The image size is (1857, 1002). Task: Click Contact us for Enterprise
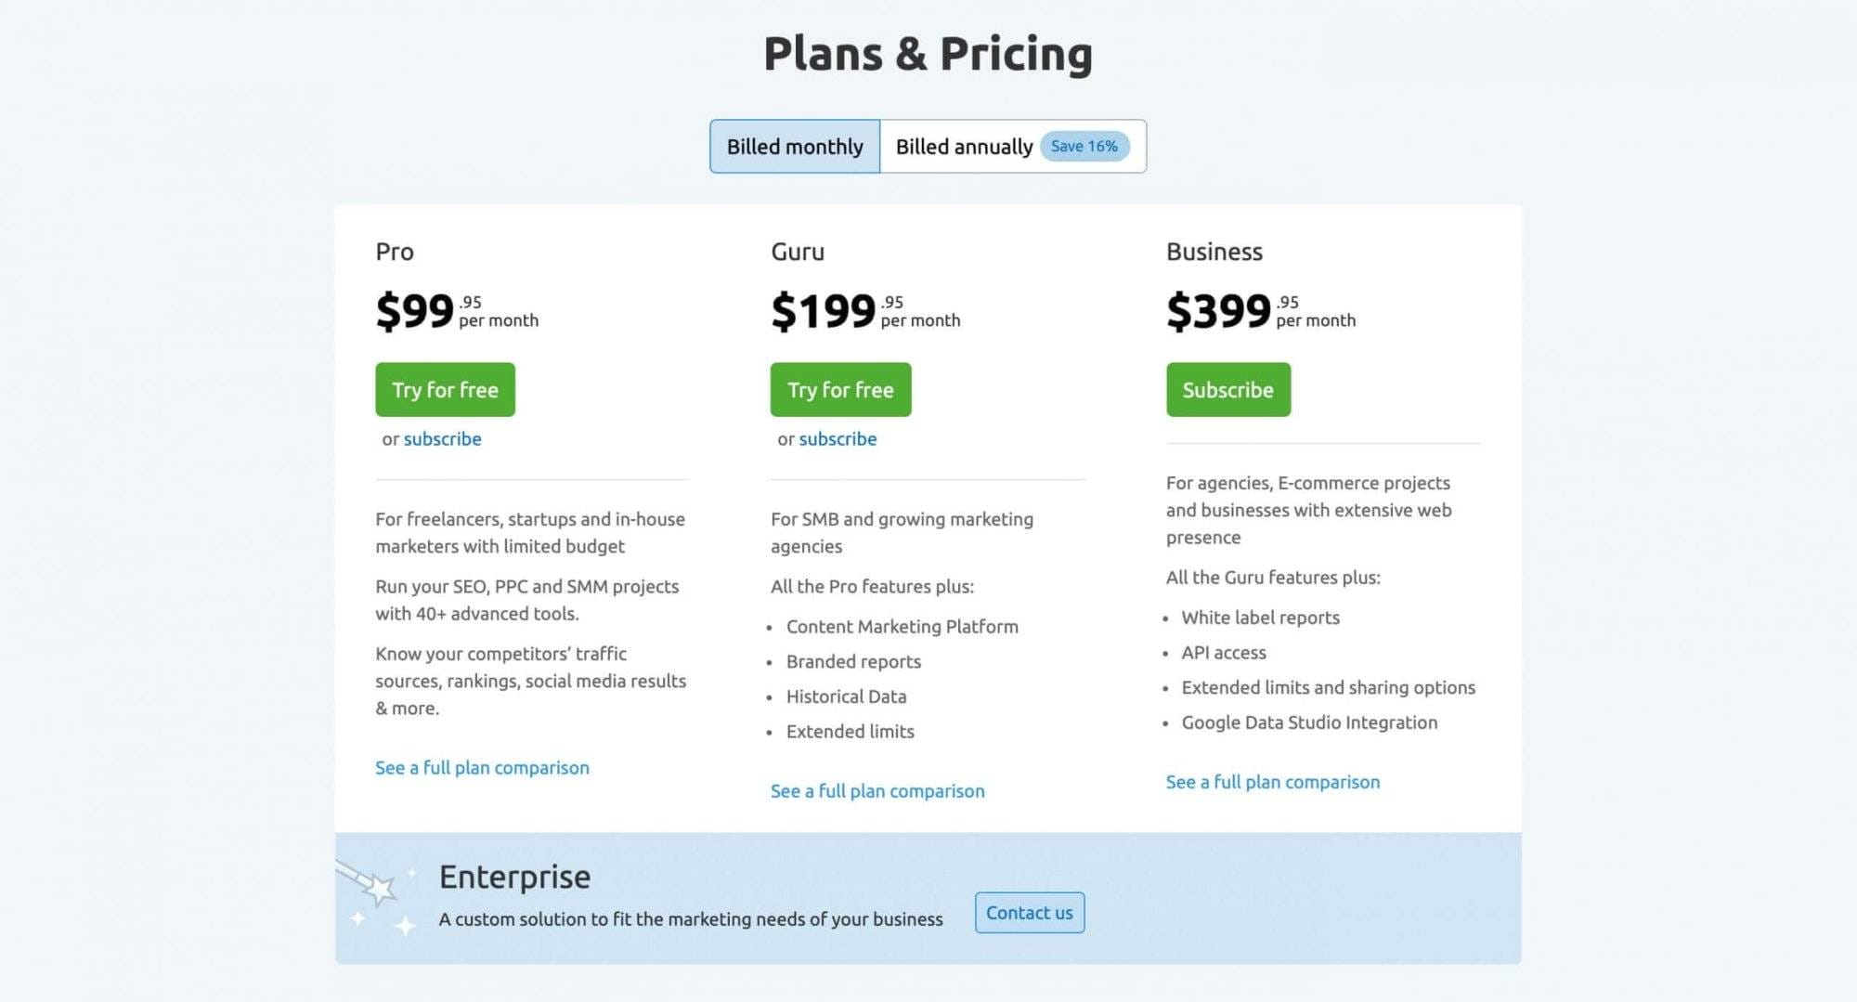[x=1029, y=913]
